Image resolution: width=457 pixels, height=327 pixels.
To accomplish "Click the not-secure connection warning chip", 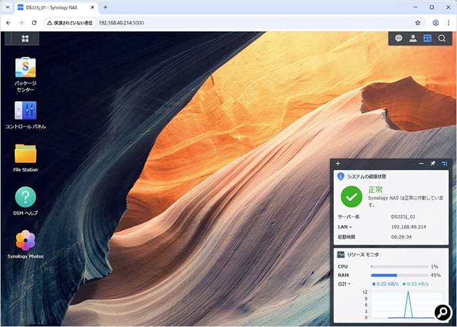I will (70, 23).
